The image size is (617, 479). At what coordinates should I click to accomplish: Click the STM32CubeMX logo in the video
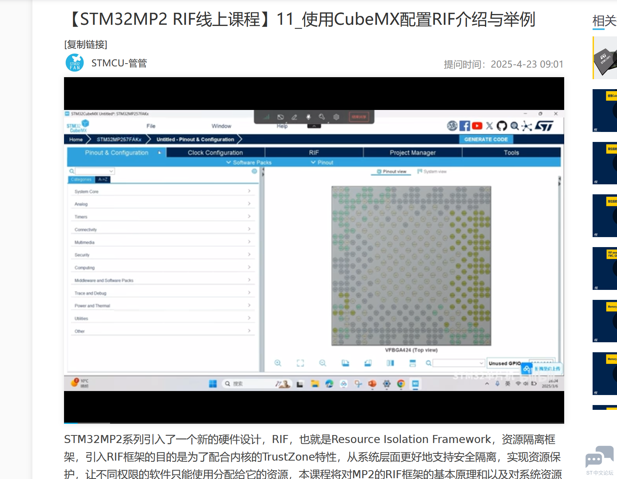click(x=78, y=126)
